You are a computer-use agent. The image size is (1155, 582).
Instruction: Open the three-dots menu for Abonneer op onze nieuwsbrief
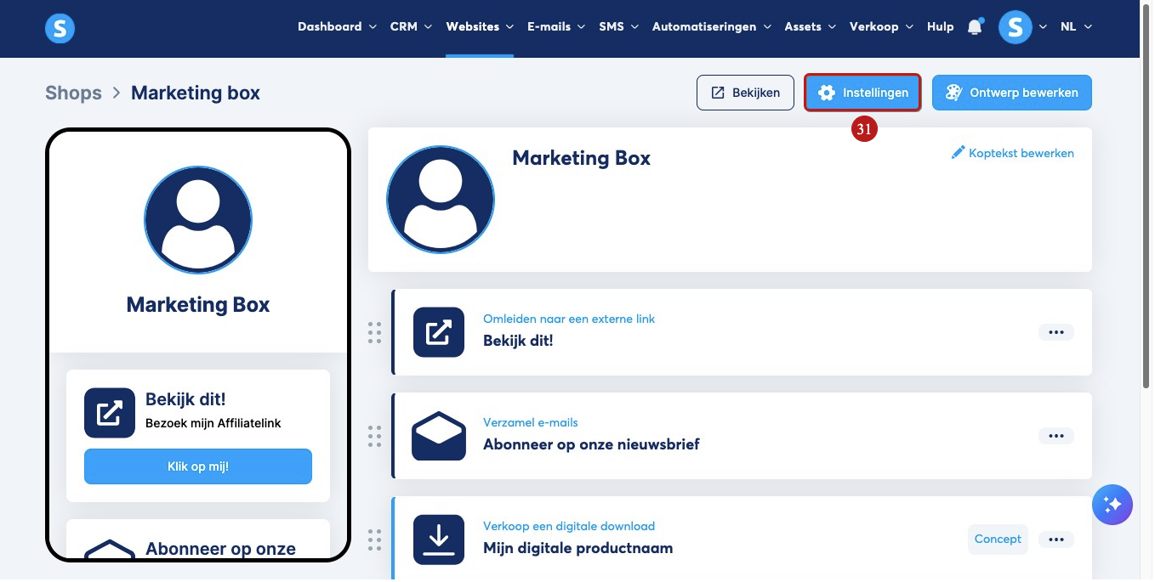(1056, 436)
